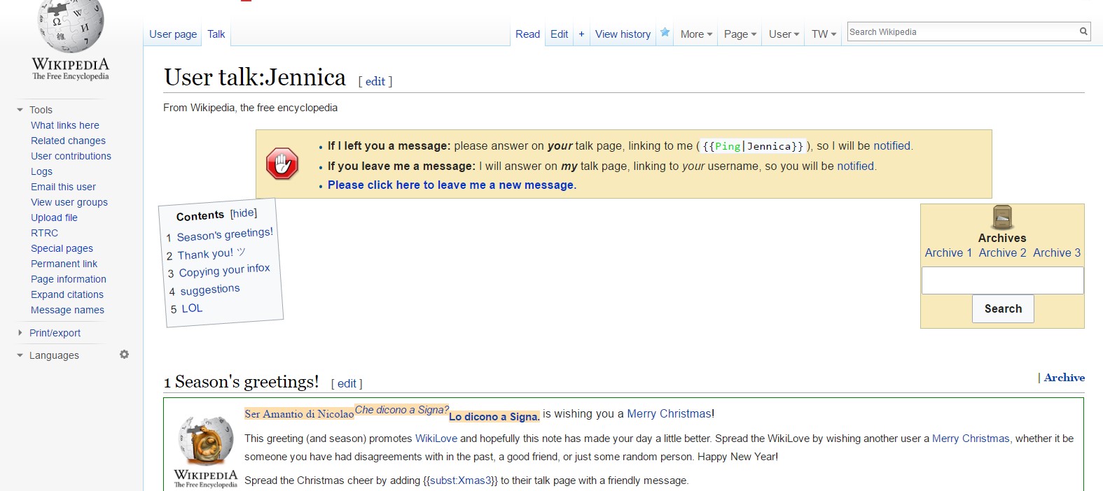
Task: Click the search magnifying glass icon
Action: click(x=1083, y=31)
